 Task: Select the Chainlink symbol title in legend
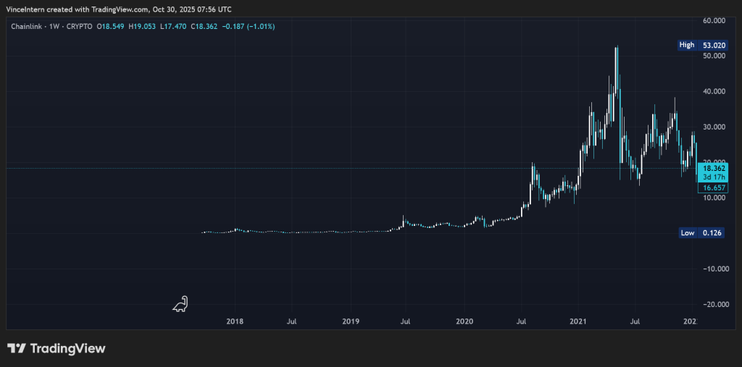[29, 26]
